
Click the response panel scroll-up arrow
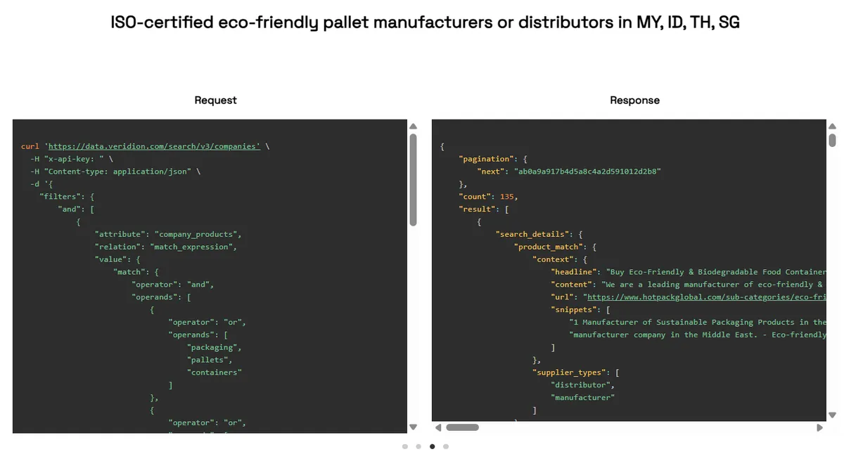coord(833,127)
